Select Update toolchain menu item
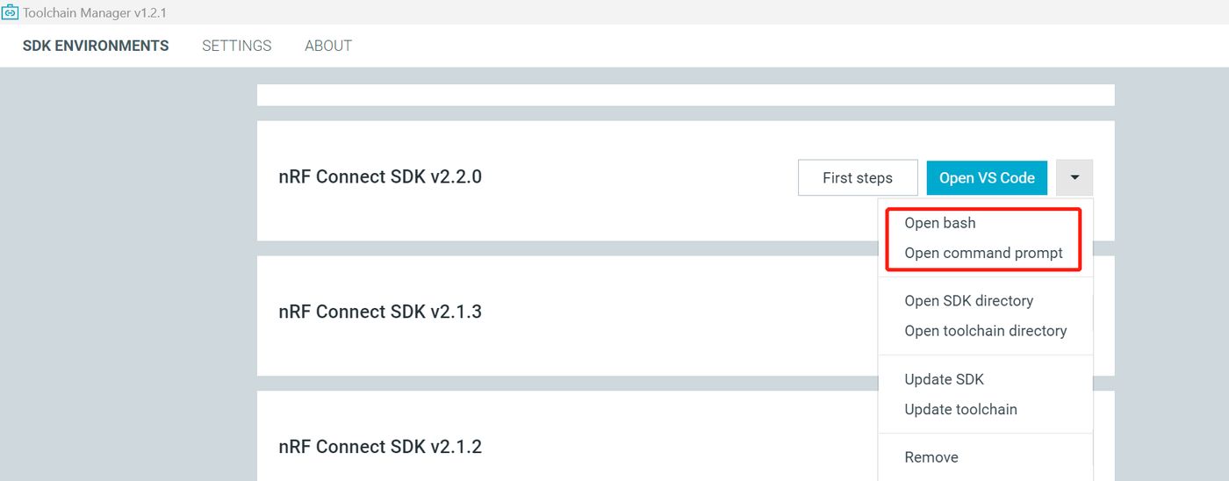Image resolution: width=1229 pixels, height=481 pixels. click(x=960, y=409)
